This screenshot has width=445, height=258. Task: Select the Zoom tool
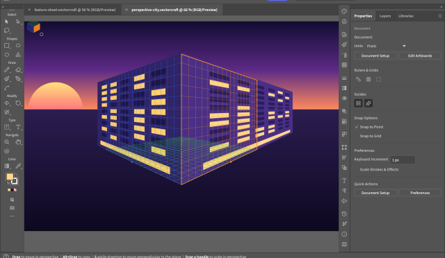(x=7, y=142)
